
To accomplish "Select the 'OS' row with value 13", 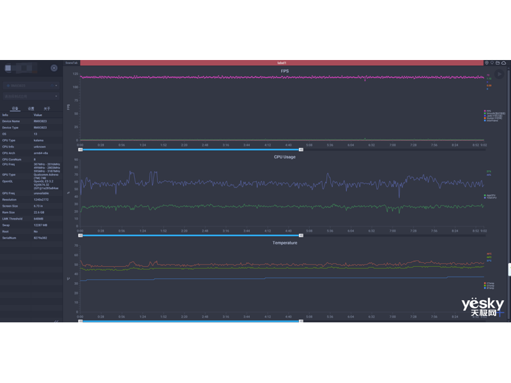I will coord(31,134).
